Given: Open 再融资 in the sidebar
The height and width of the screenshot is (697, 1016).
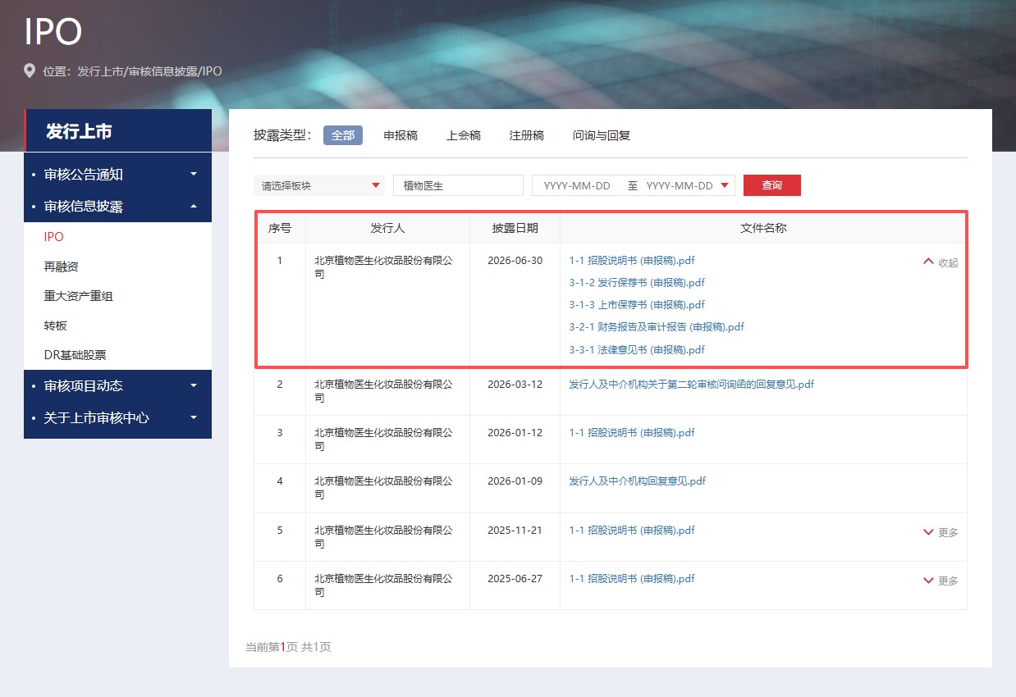Looking at the screenshot, I should (x=62, y=266).
